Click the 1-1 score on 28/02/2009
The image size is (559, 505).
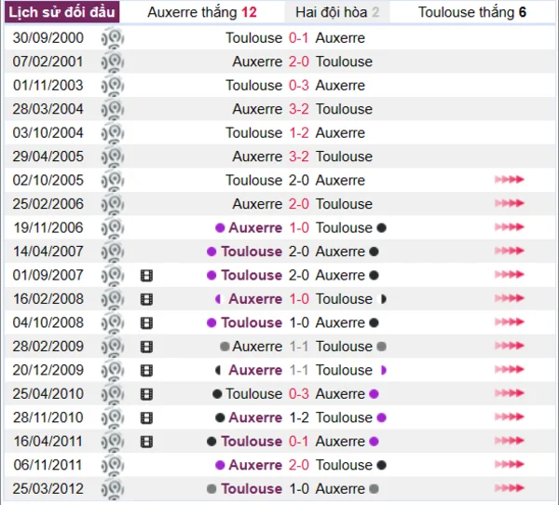click(298, 347)
